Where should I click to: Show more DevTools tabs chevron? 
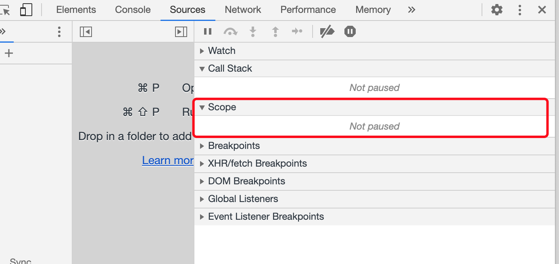pyautogui.click(x=411, y=10)
